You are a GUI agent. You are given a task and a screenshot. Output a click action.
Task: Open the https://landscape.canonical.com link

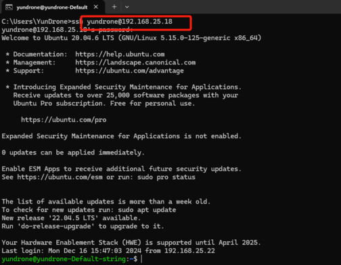pos(135,62)
